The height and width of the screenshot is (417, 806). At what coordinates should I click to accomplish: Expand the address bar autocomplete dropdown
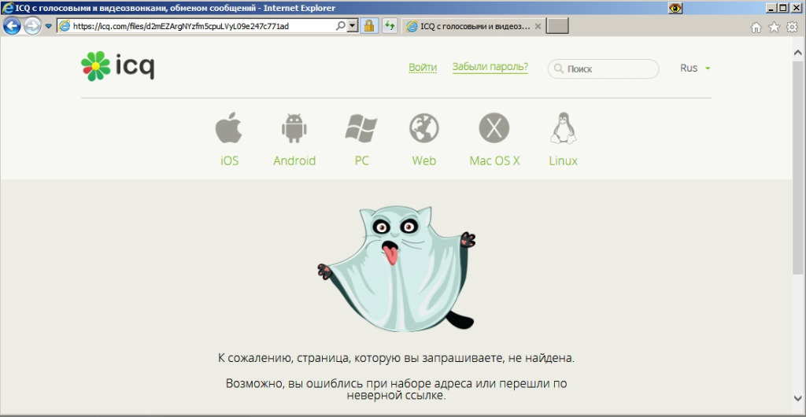tap(352, 26)
